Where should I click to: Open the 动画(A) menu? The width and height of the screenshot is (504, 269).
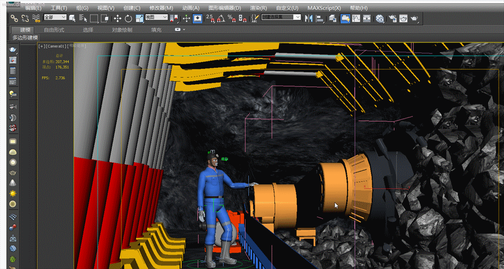pos(191,8)
